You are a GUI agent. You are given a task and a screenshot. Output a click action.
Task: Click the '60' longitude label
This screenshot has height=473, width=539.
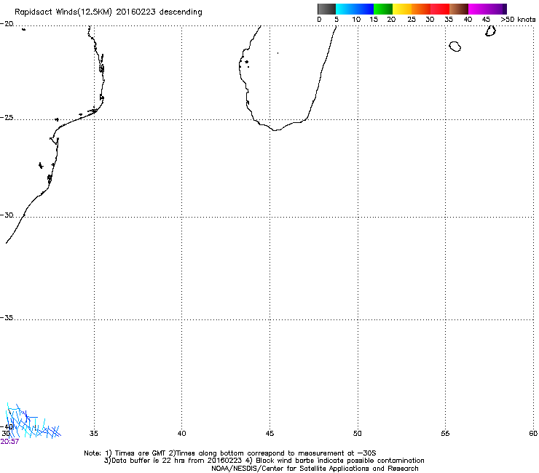[x=533, y=434]
